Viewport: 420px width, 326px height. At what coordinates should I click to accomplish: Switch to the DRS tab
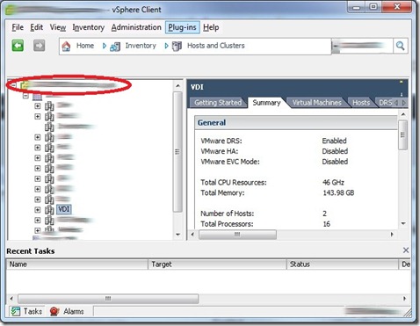[x=385, y=103]
